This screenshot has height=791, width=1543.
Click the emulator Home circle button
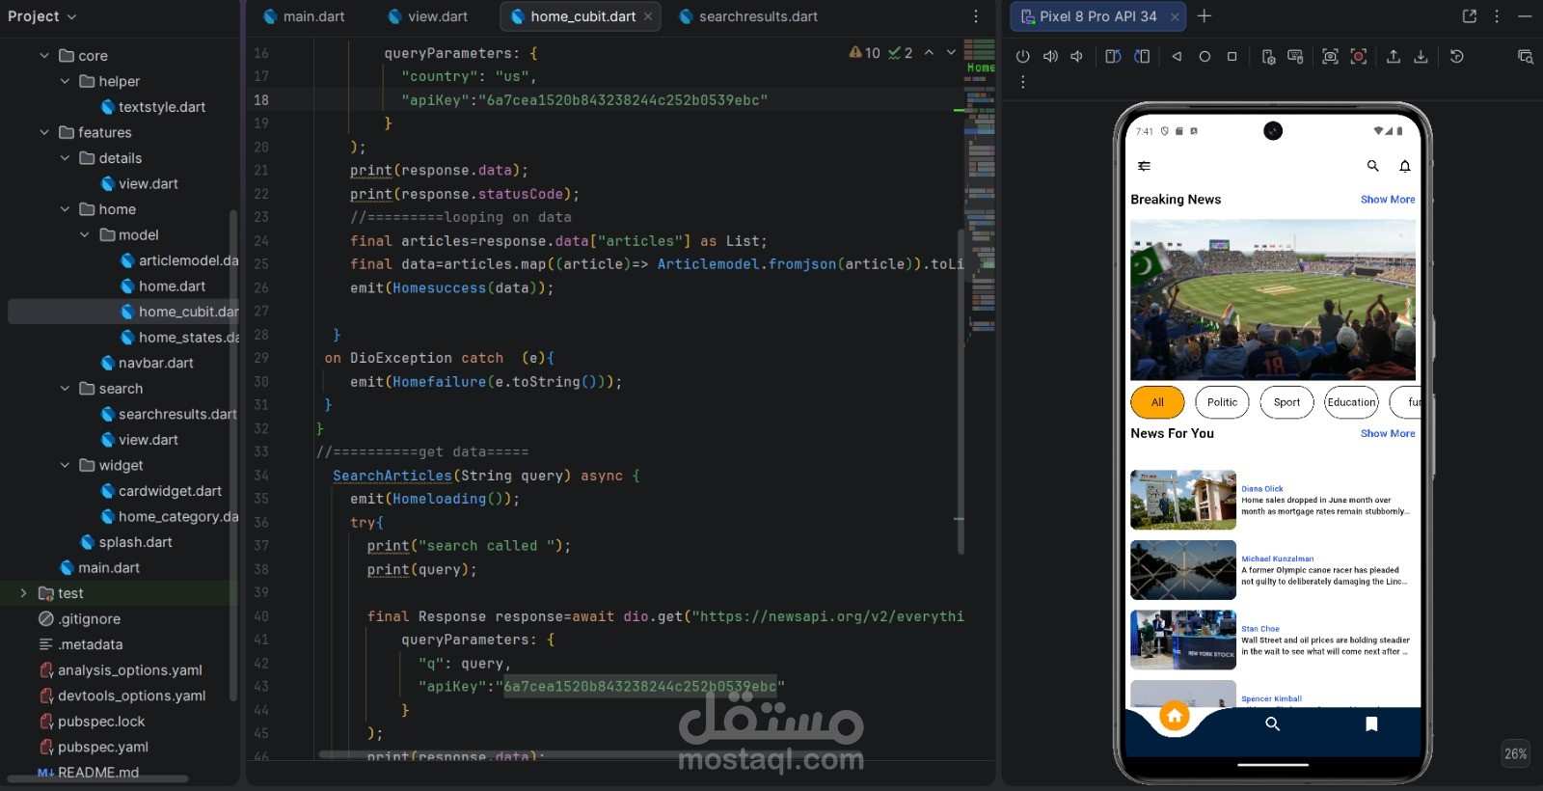1205,57
